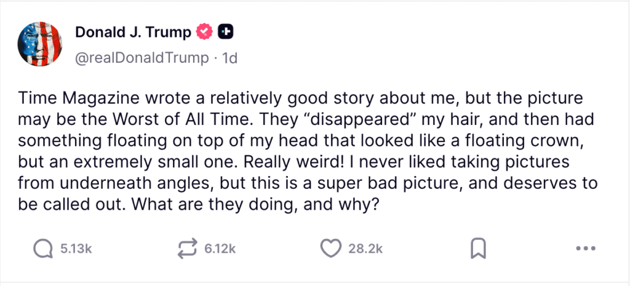Click the 1d post timestamp

point(230,58)
